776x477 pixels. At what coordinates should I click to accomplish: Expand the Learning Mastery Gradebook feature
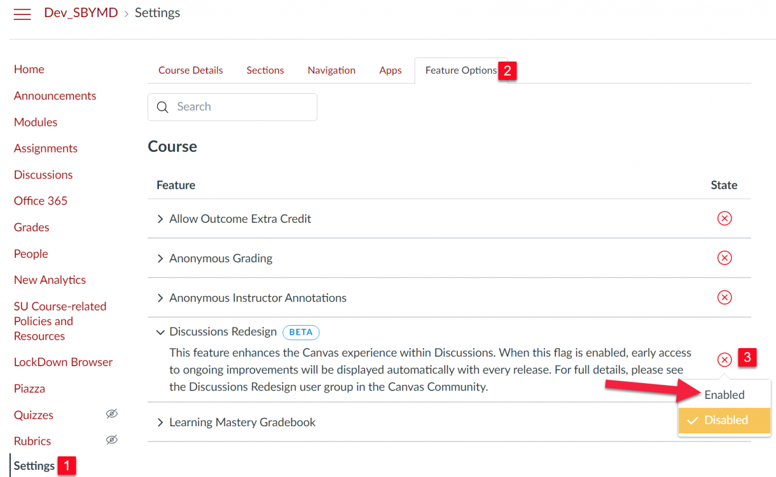tap(160, 423)
